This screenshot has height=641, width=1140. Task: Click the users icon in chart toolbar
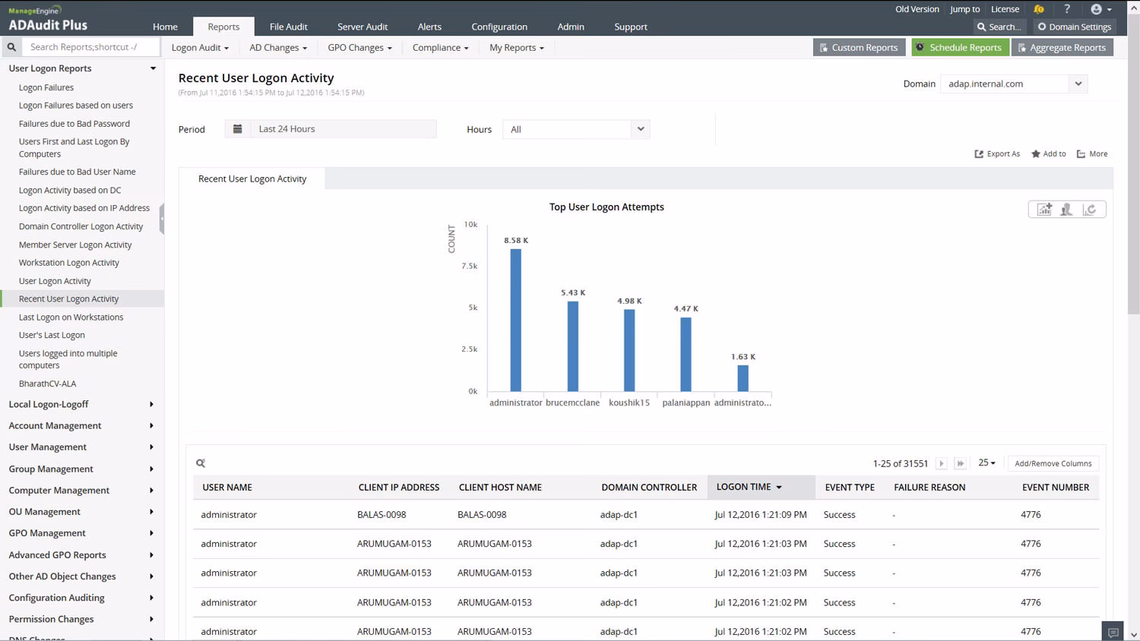point(1067,210)
